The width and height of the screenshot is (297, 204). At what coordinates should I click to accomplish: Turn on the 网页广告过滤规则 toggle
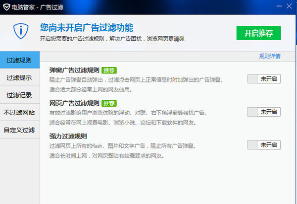click(x=264, y=112)
